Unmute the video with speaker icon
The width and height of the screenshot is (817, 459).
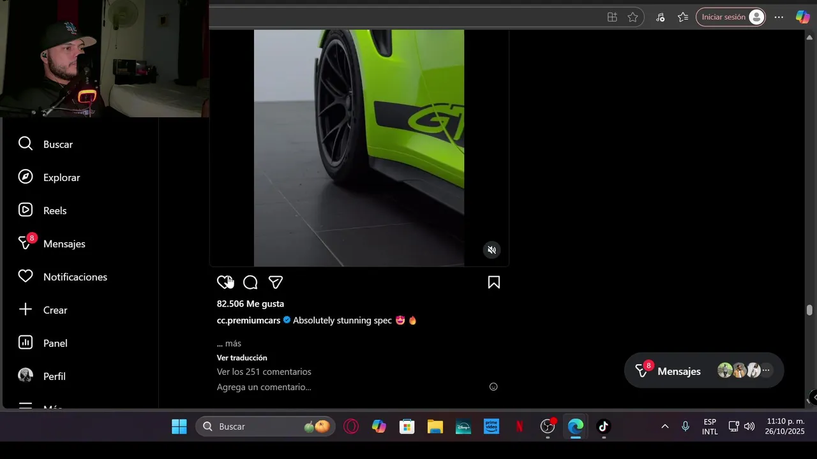pos(491,250)
